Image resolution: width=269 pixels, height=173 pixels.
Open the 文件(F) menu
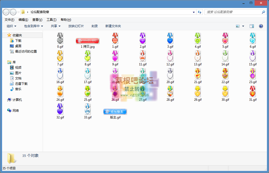click(x=9, y=20)
